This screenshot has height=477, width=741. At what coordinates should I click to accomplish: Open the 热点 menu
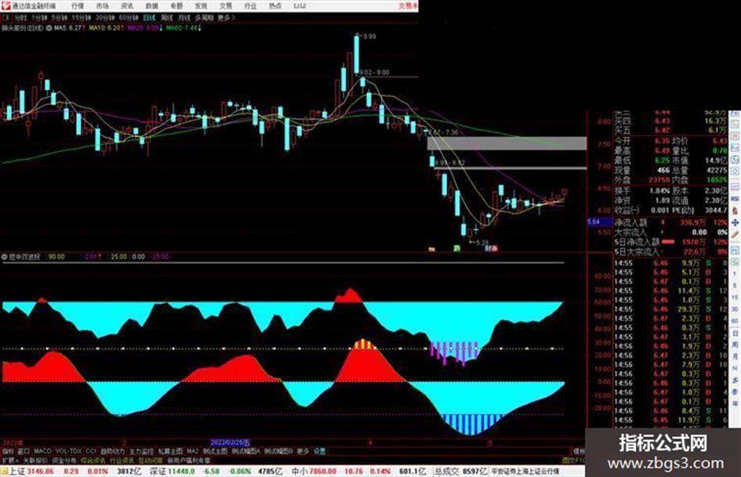(x=275, y=5)
